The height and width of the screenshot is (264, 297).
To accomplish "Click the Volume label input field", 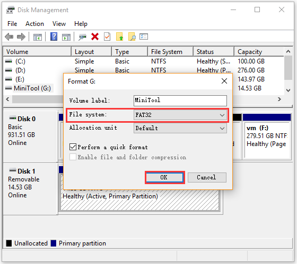I will pyautogui.click(x=180, y=101).
